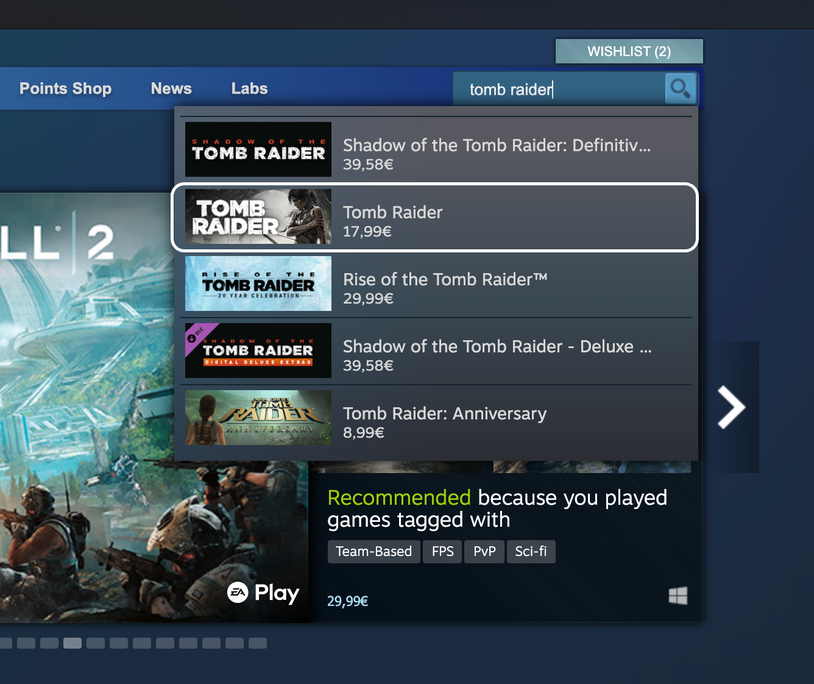The height and width of the screenshot is (684, 814).
Task: Select the Tomb Raider 17,99€ result
Action: point(435,217)
